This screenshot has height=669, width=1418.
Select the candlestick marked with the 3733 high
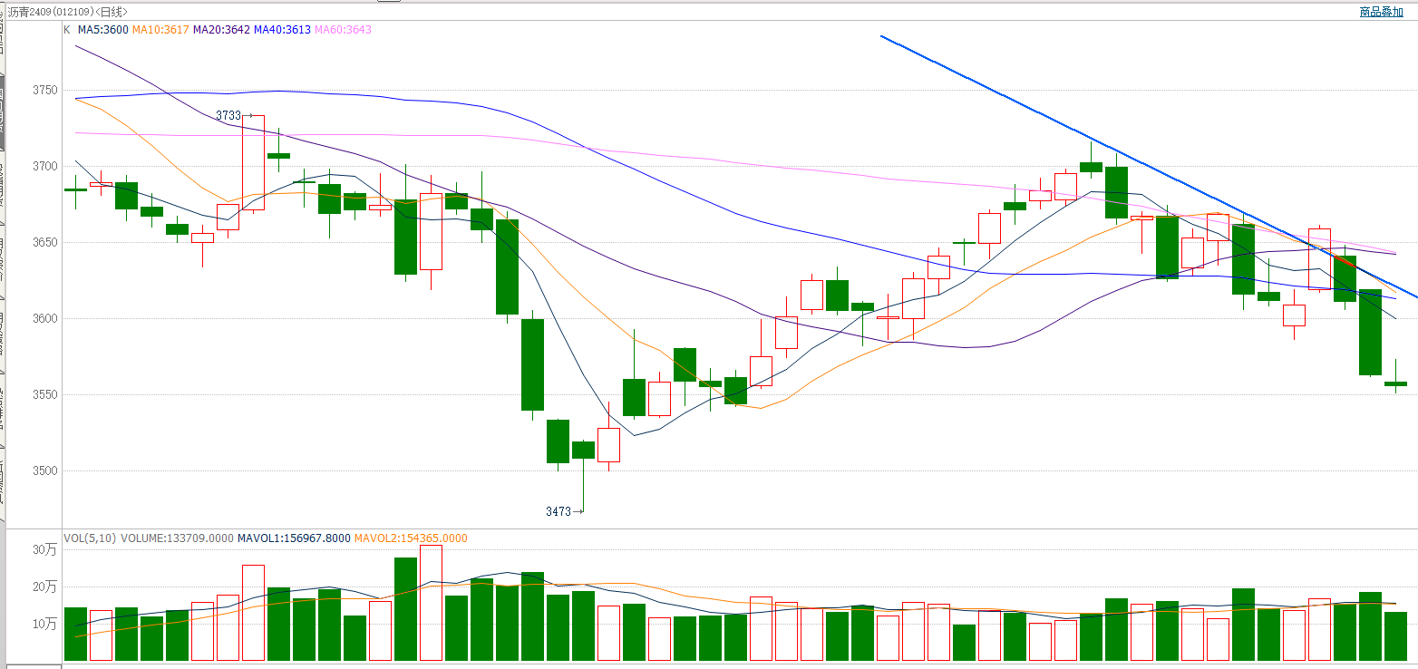(x=253, y=163)
